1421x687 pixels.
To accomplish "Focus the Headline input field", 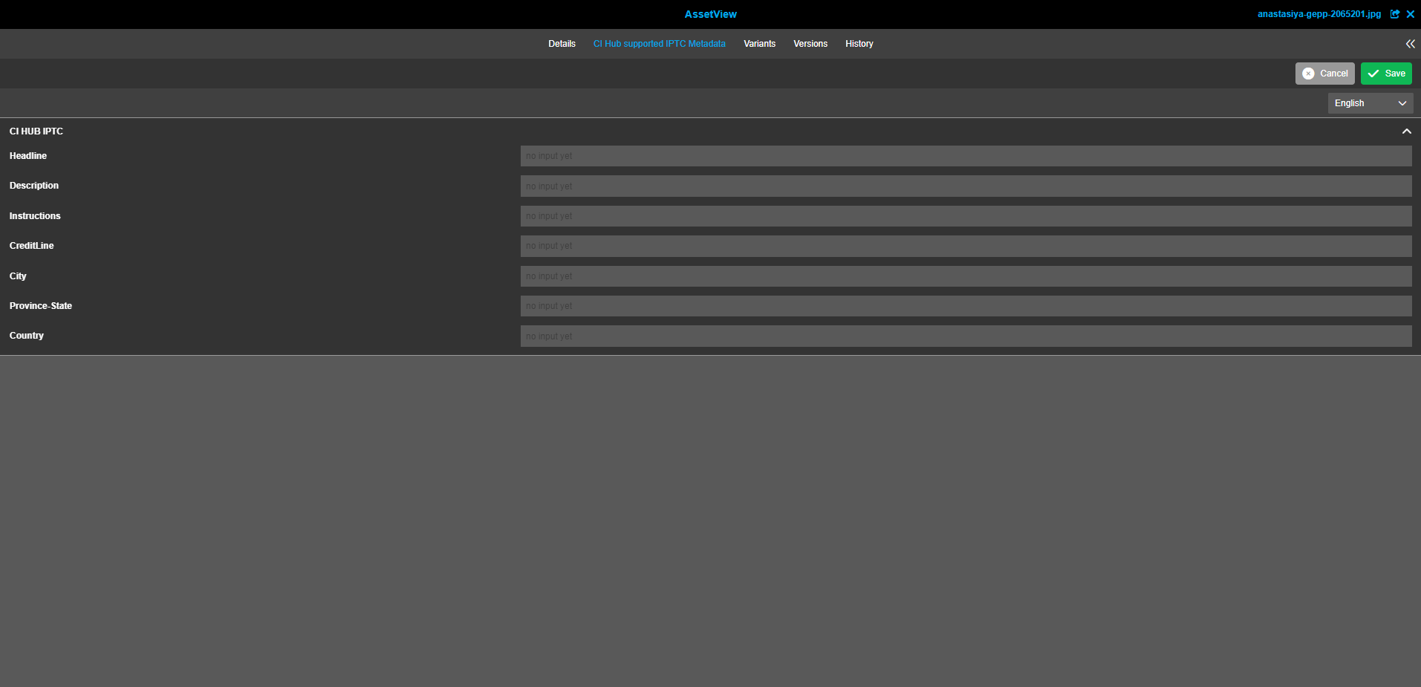I will coord(966,156).
